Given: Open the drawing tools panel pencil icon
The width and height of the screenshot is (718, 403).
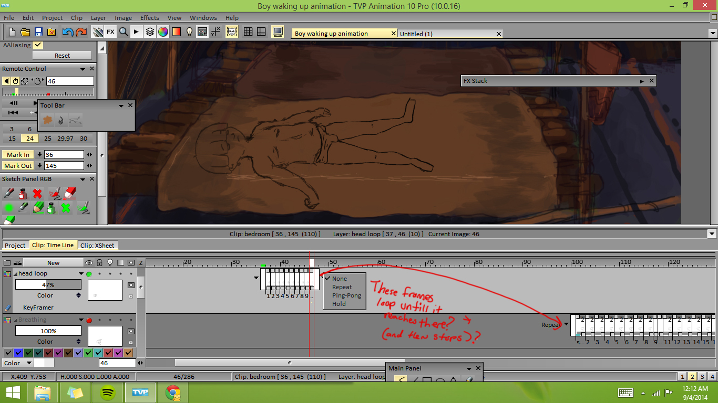Looking at the screenshot, I should point(97,32).
